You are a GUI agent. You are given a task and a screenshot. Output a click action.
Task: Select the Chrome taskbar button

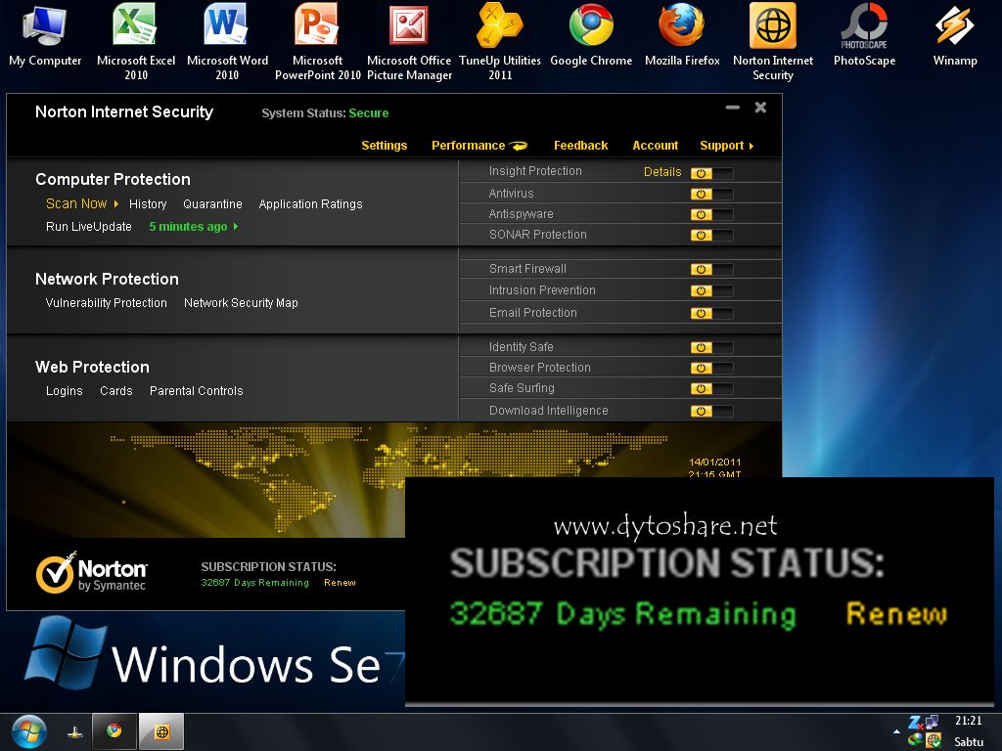[x=114, y=731]
